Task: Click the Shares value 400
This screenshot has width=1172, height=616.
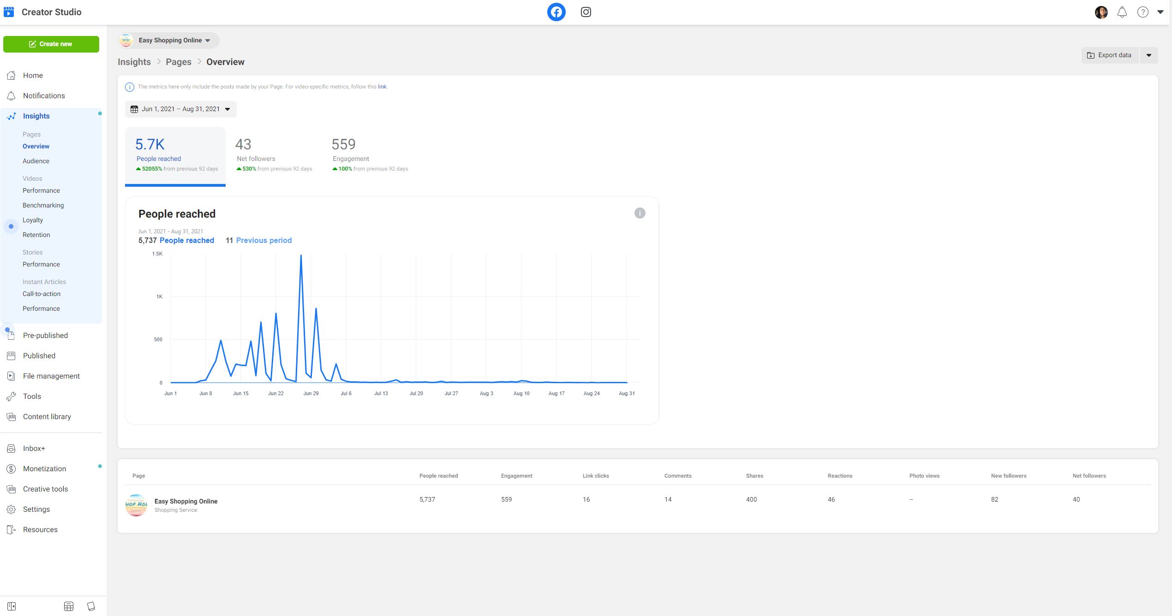Action: (x=751, y=499)
